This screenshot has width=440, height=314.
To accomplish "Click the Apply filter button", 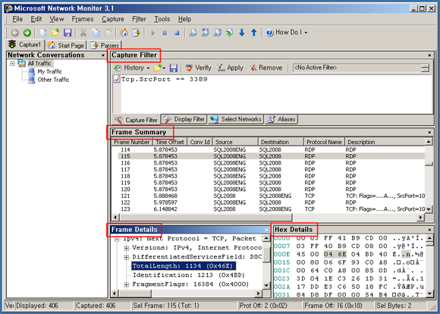I will pyautogui.click(x=230, y=68).
